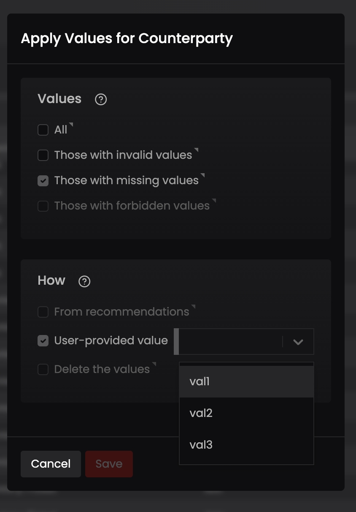
Task: Click the red Save button
Action: tap(109, 464)
